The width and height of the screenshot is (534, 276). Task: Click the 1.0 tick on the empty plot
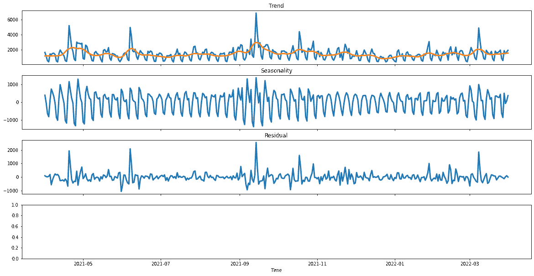pos(15,205)
